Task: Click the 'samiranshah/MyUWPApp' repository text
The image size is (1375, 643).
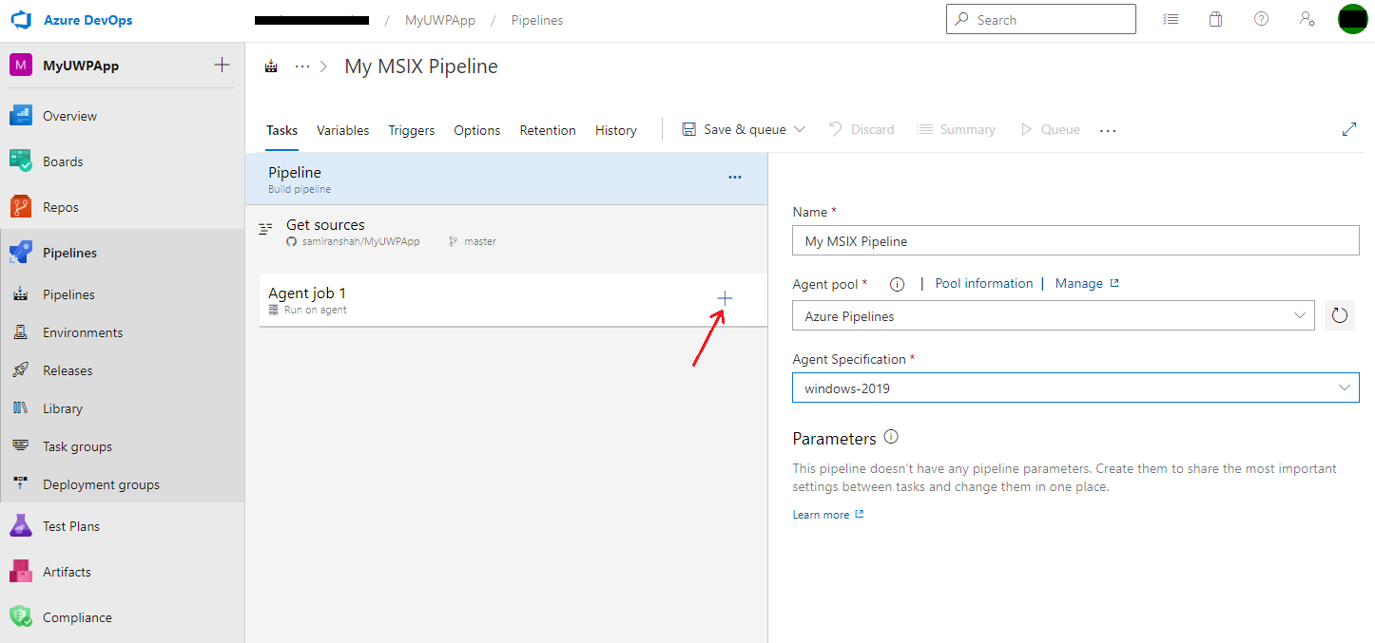Action: (360, 242)
